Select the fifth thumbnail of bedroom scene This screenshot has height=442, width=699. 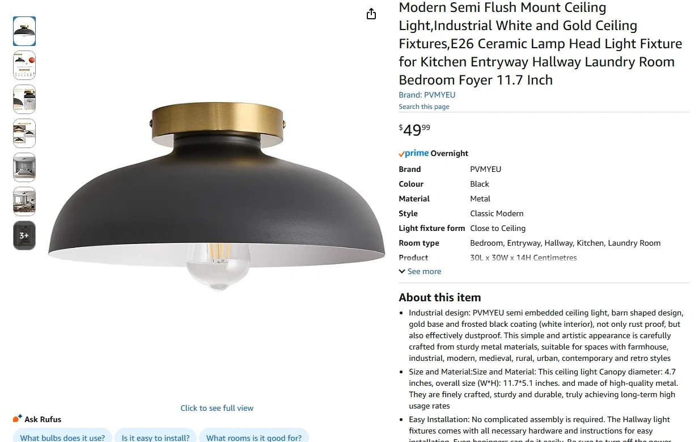click(x=24, y=167)
